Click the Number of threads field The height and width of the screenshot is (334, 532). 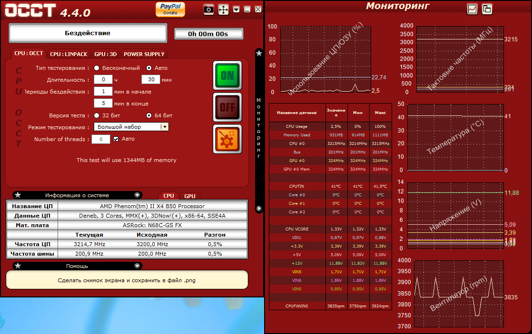tap(101, 139)
